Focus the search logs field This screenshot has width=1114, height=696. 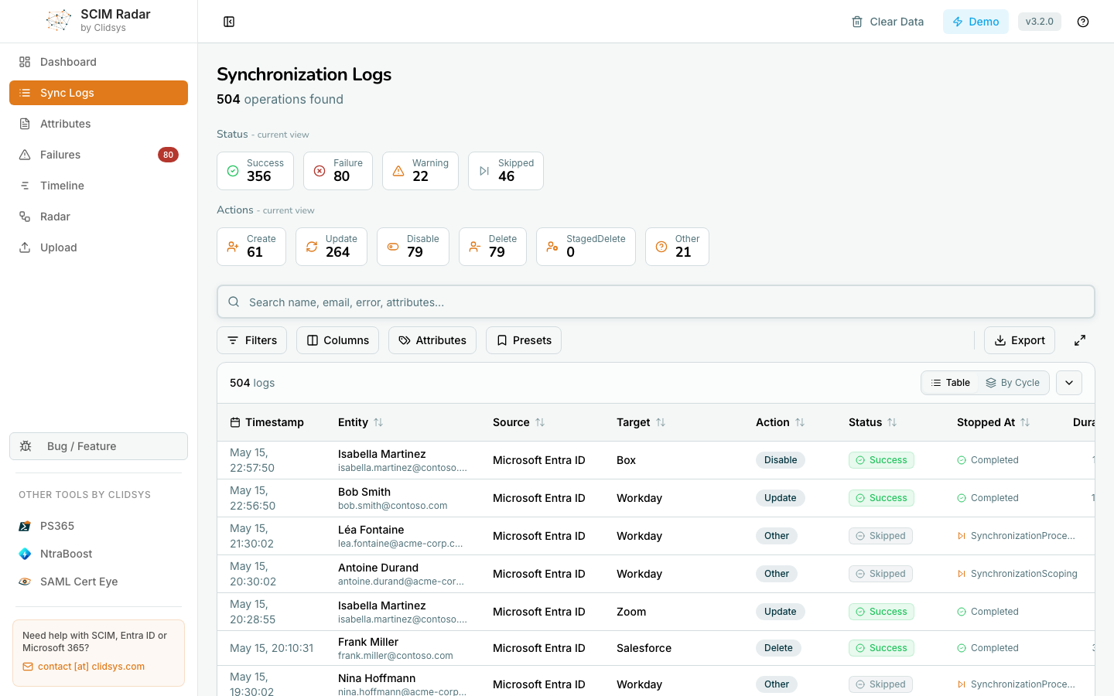(656, 302)
